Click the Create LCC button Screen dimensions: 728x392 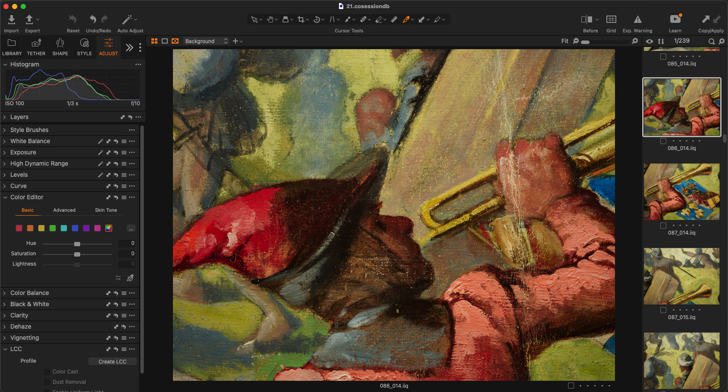(x=113, y=361)
